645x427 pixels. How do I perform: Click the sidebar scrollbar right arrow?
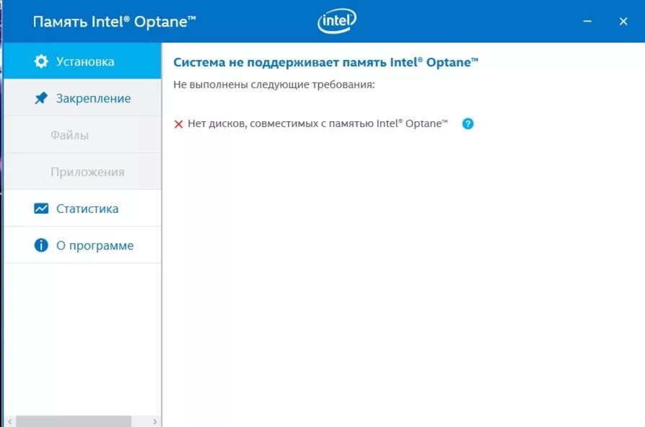coord(154,421)
